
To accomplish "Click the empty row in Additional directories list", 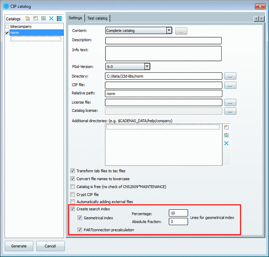I will coord(163,127).
